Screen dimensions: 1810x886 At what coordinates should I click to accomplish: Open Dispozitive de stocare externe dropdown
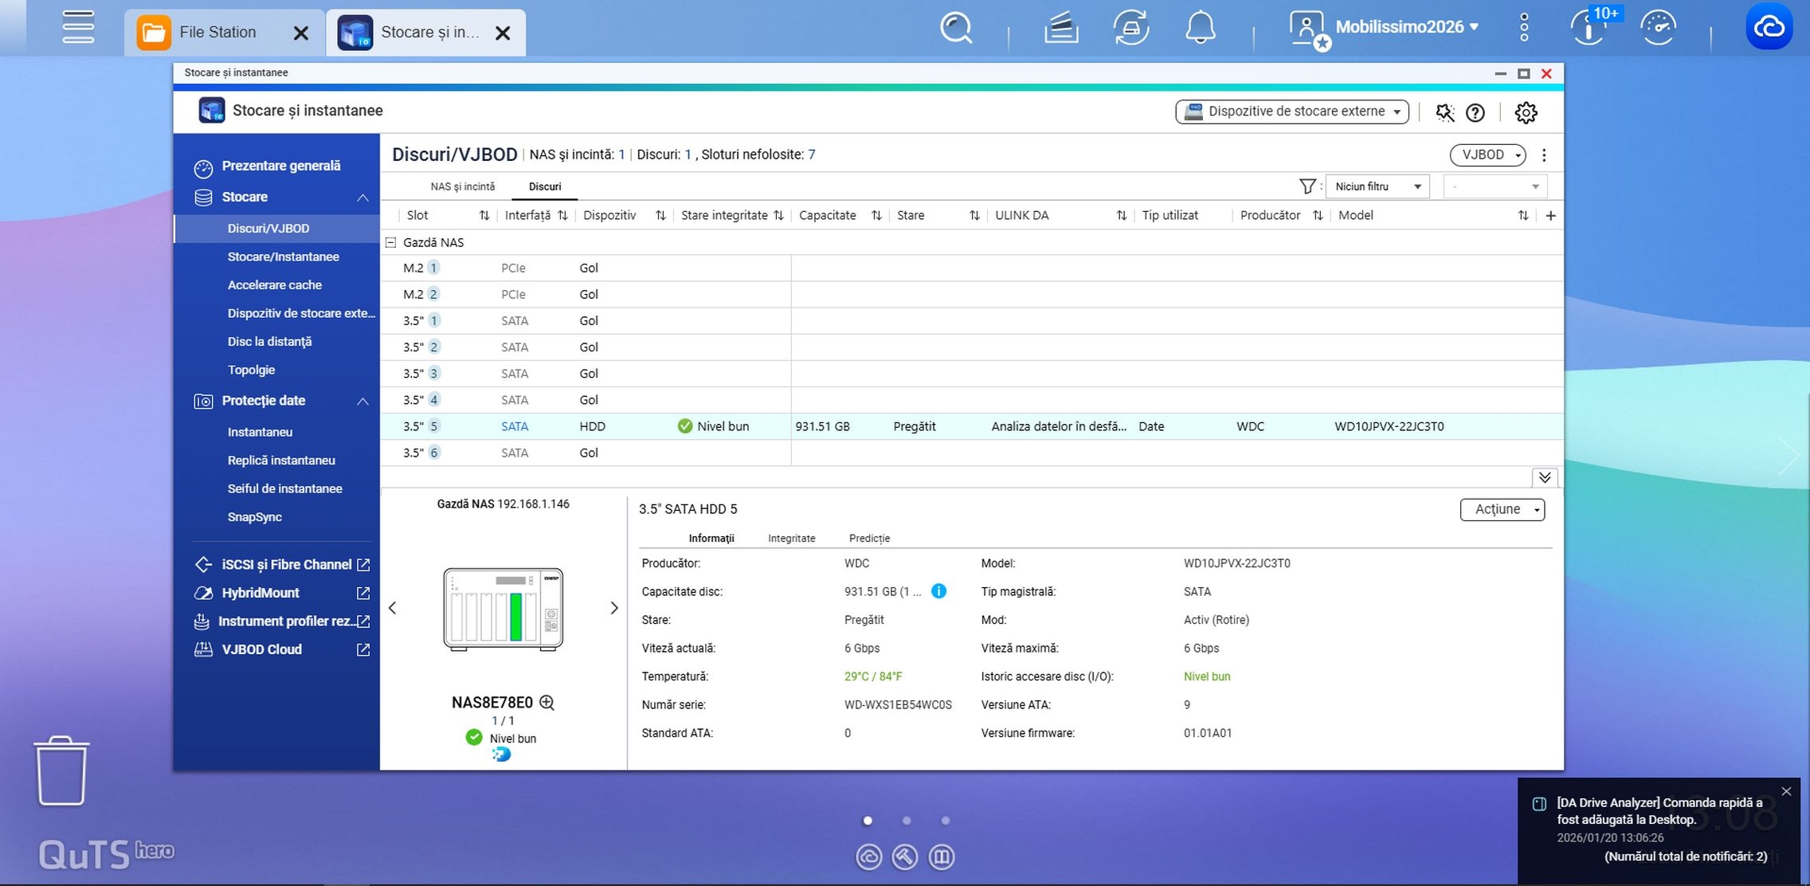pos(1292,112)
